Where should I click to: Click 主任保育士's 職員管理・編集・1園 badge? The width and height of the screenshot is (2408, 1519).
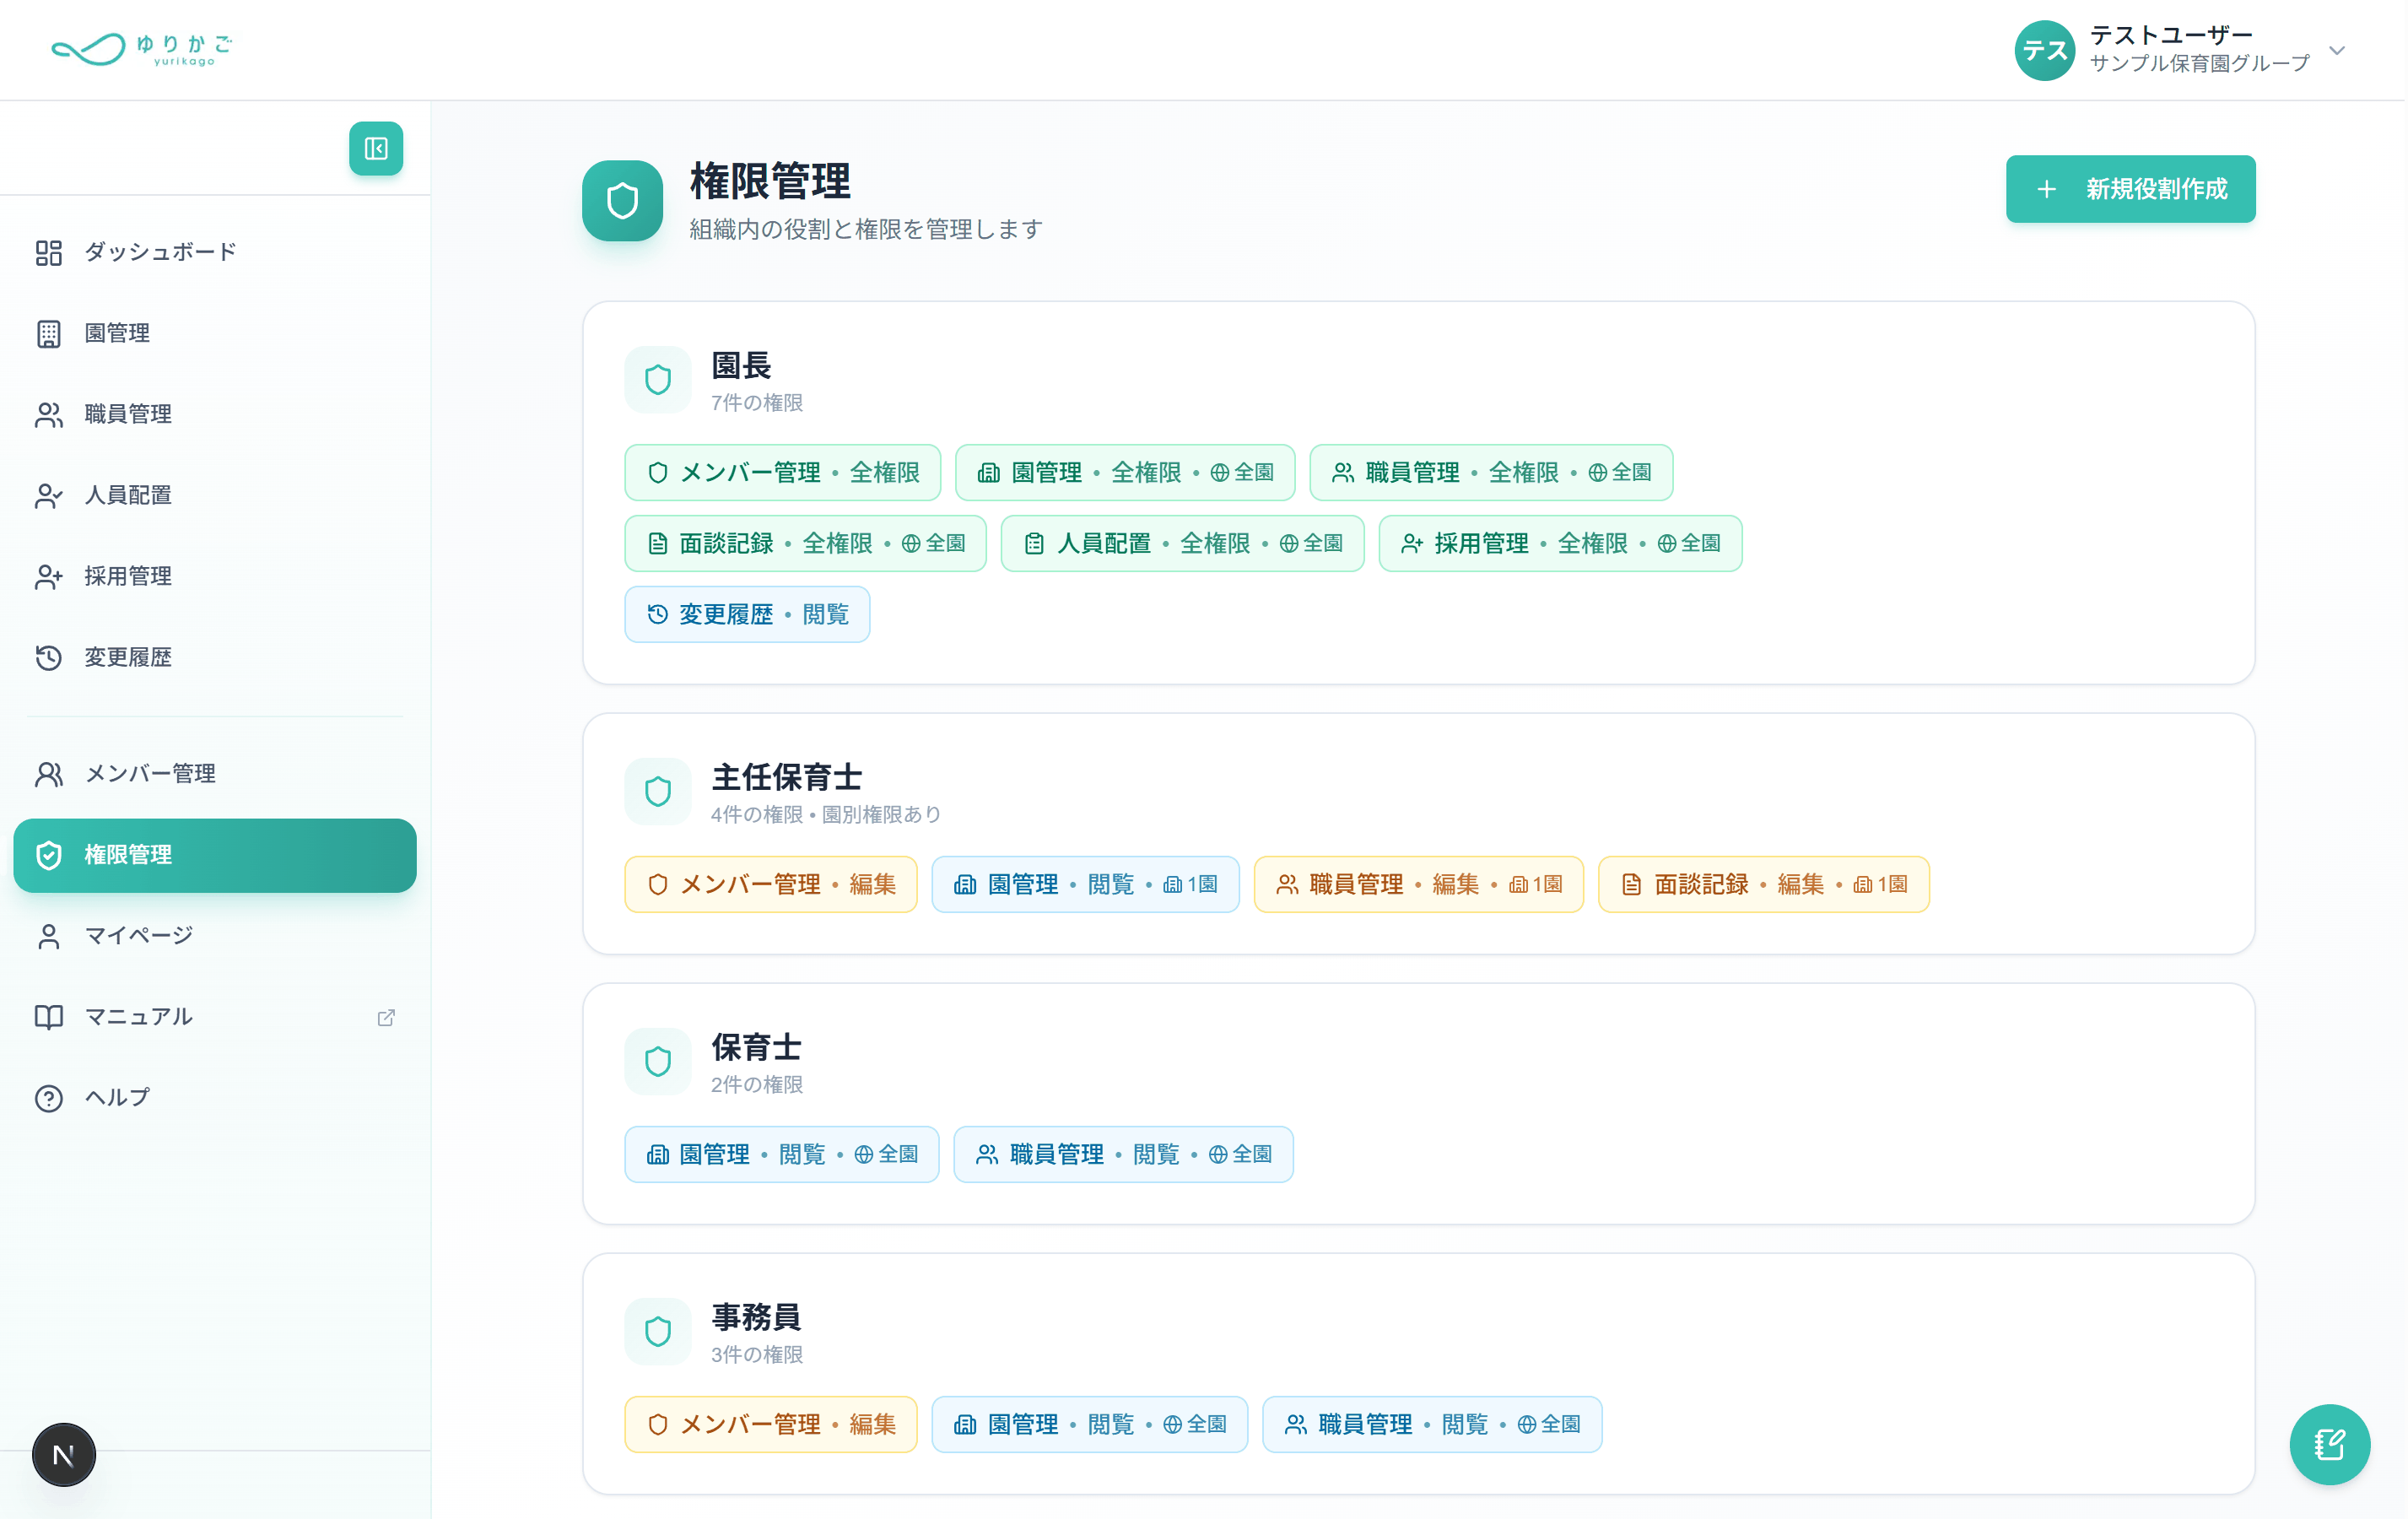click(x=1418, y=884)
